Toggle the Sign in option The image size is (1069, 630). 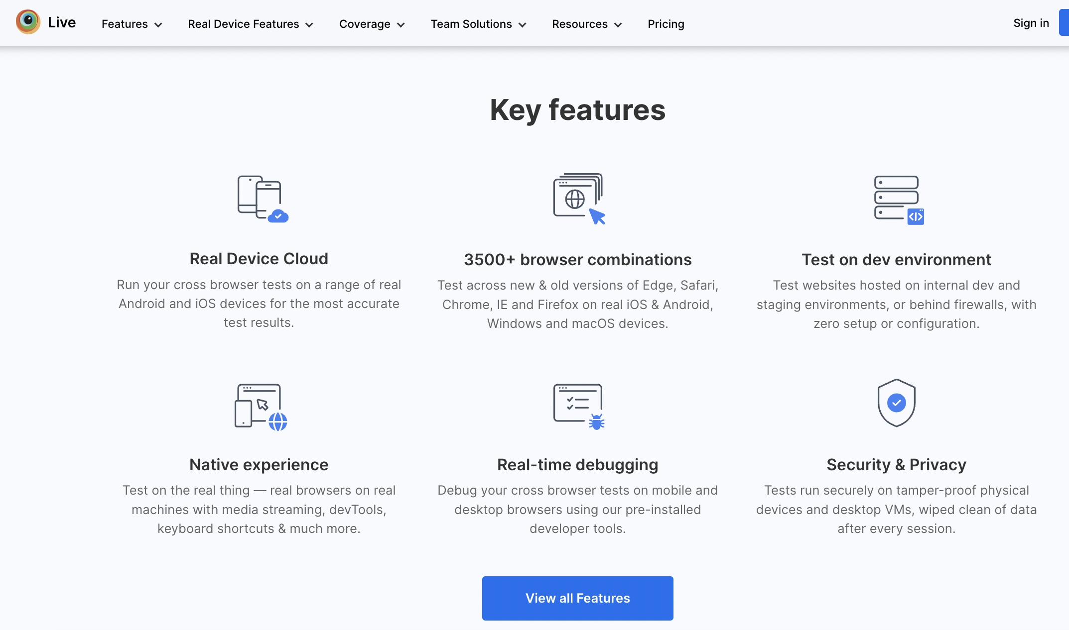tap(1031, 22)
